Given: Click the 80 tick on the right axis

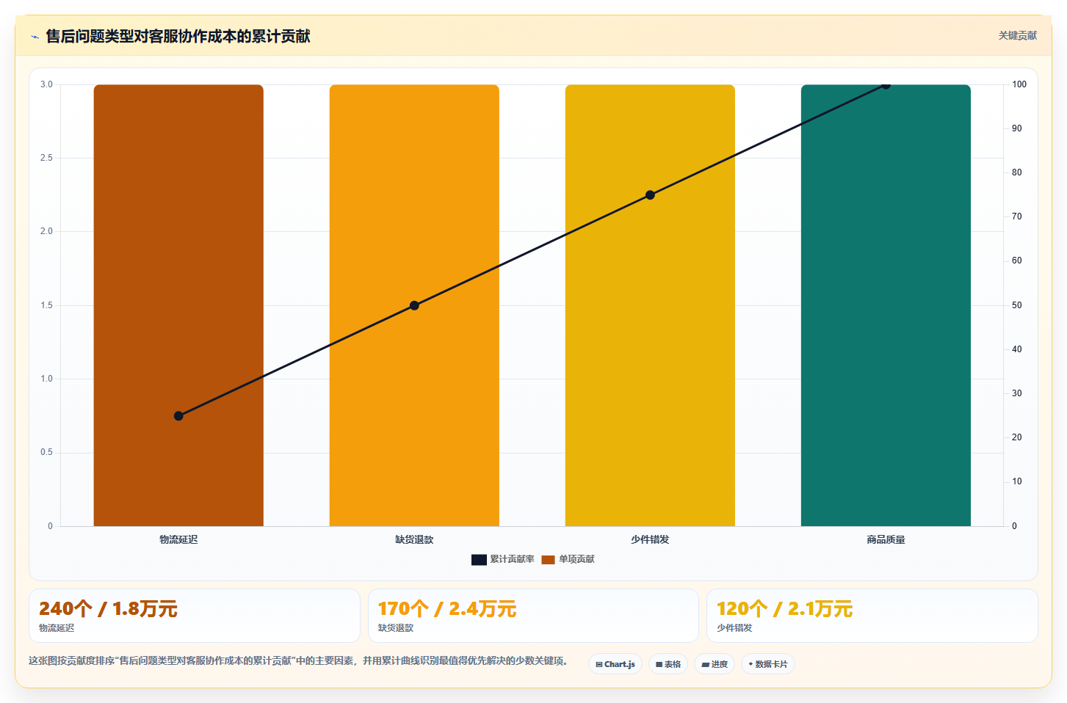Looking at the screenshot, I should tap(1017, 172).
